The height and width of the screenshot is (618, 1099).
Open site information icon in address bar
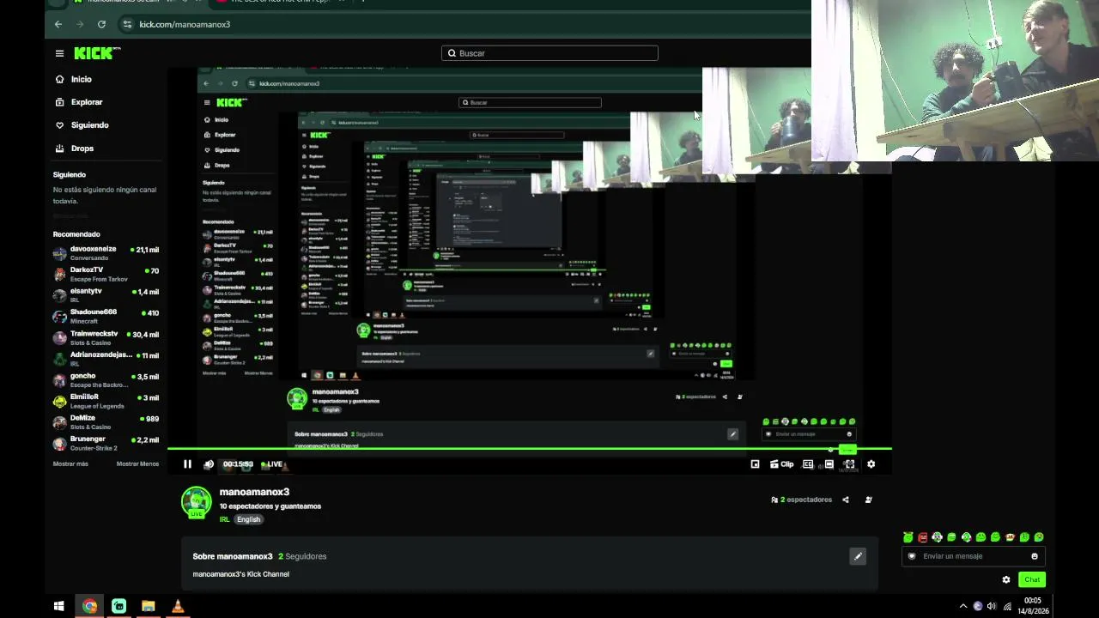point(128,24)
